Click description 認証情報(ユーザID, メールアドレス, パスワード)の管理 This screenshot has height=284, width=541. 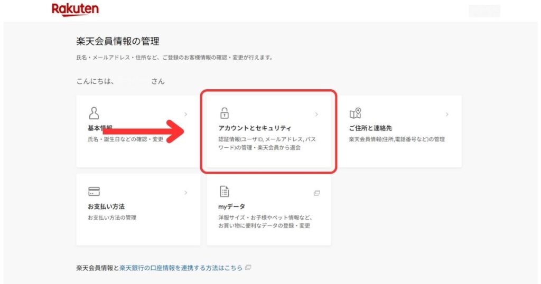click(267, 144)
